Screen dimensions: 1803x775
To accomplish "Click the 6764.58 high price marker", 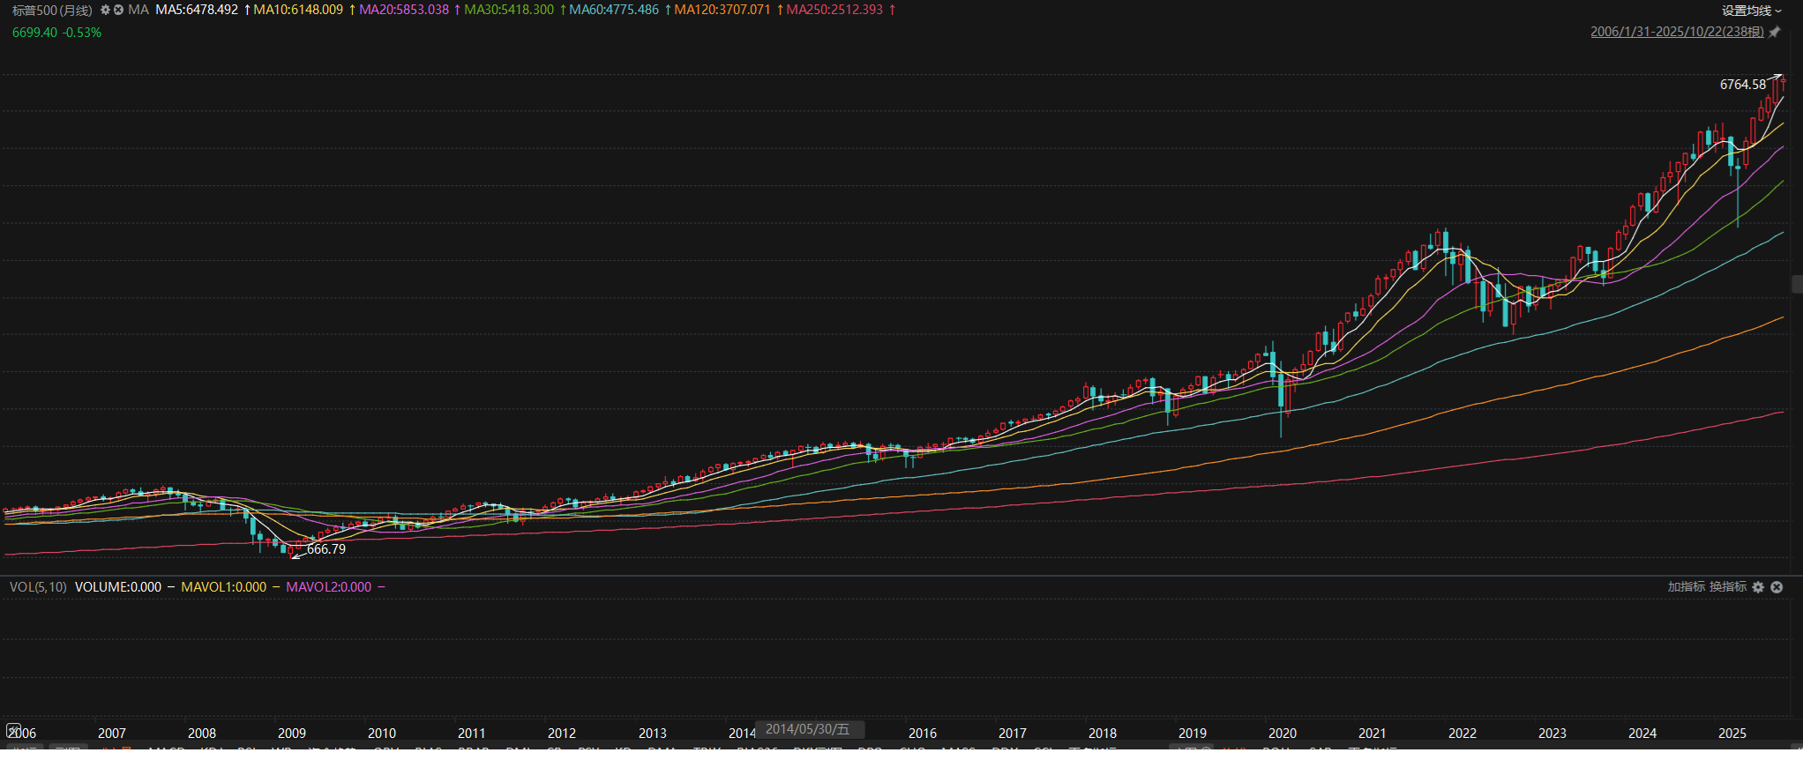I will click(x=1742, y=85).
